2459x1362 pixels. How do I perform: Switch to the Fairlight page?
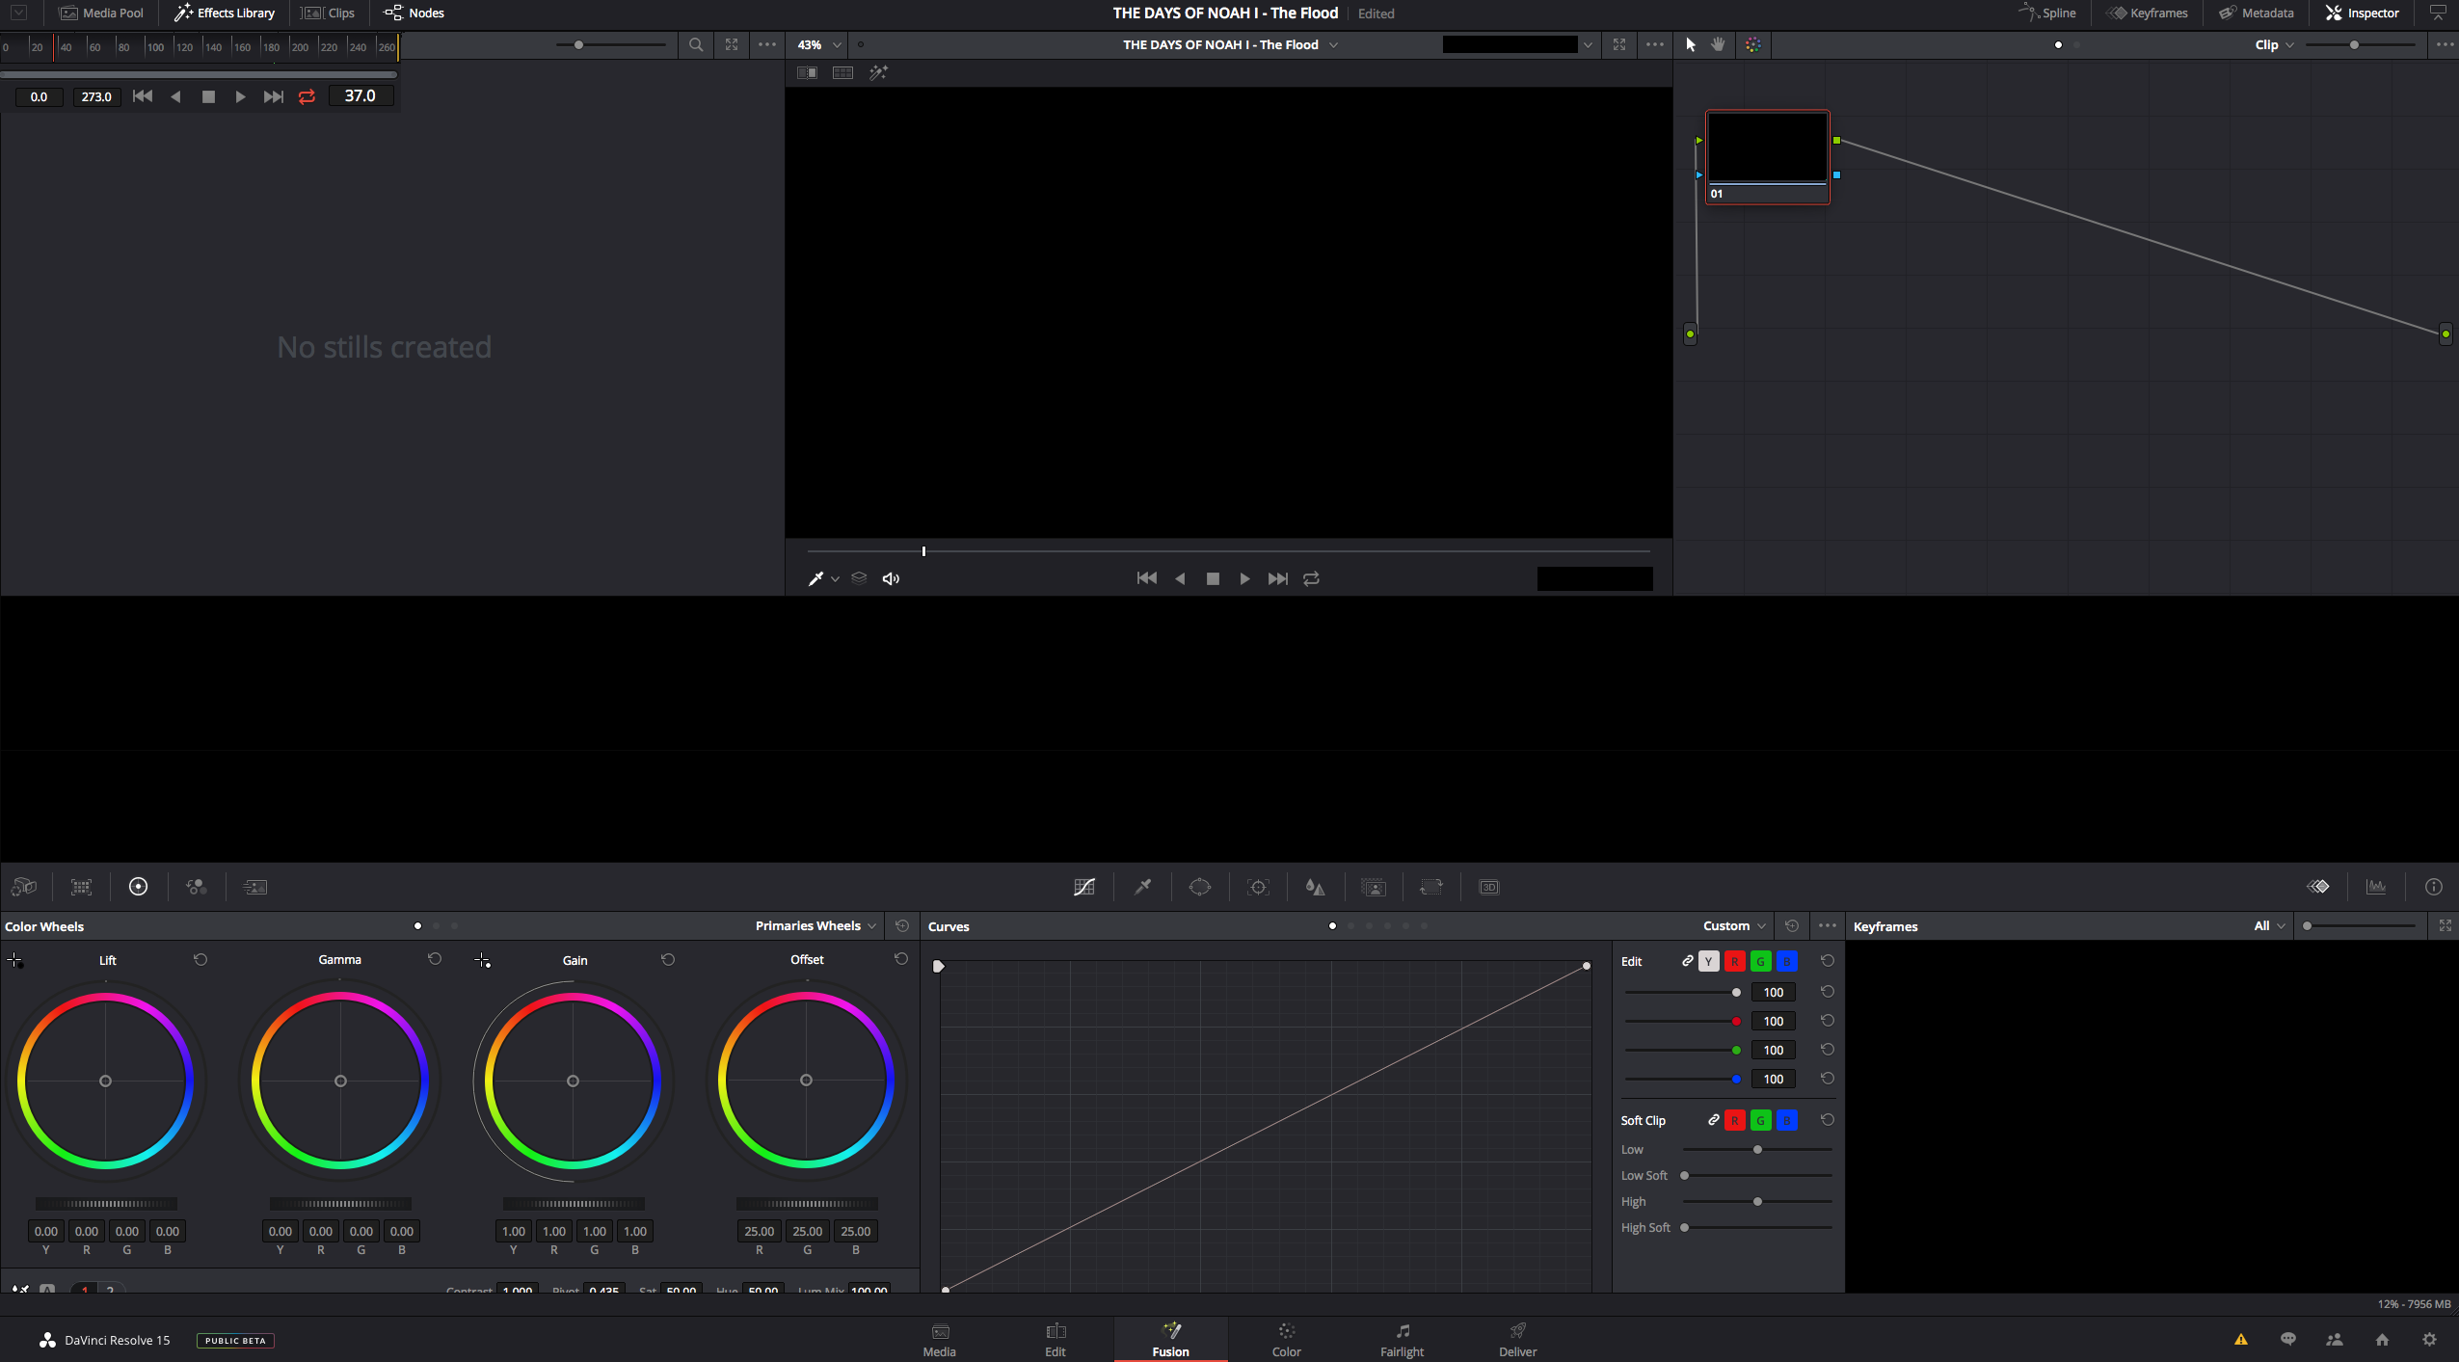pos(1402,1340)
